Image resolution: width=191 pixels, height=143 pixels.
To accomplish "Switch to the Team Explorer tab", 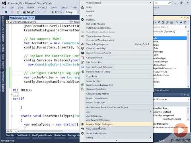I will [x=162, y=90].
